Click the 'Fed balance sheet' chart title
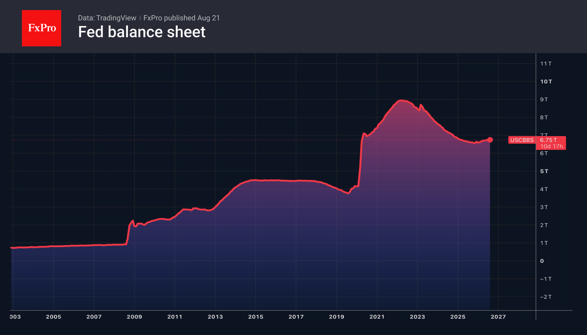 [x=142, y=32]
